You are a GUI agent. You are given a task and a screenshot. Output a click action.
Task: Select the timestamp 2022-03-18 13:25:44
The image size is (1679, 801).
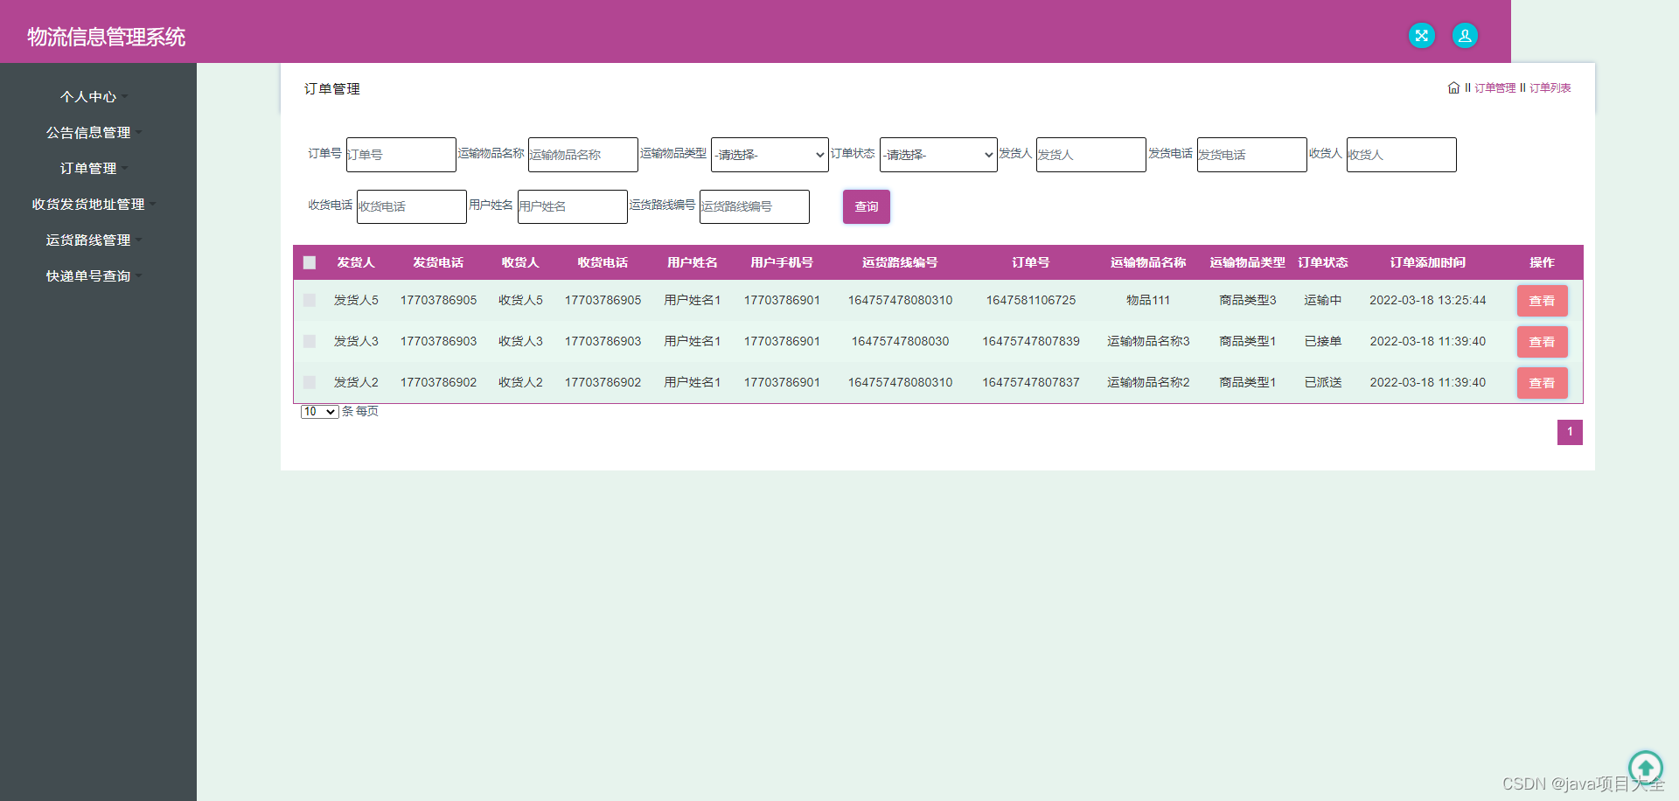point(1428,300)
